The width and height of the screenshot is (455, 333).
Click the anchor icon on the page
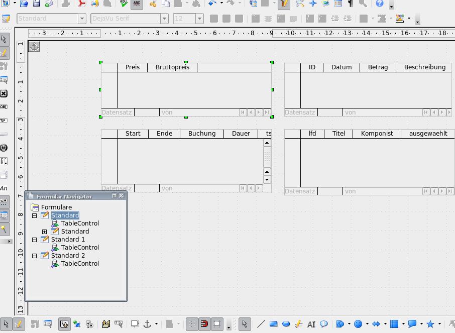click(34, 47)
